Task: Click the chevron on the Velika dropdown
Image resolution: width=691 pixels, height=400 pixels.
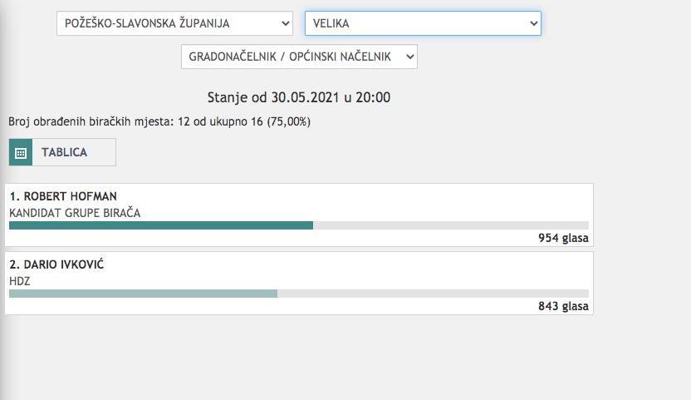Action: click(533, 23)
